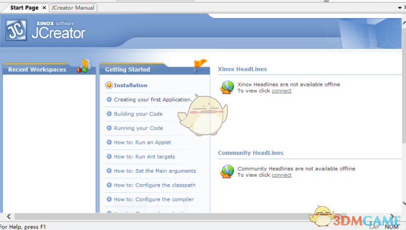The height and width of the screenshot is (230, 406).
Task: Open How to: Configure the compiler
Action: tap(154, 199)
